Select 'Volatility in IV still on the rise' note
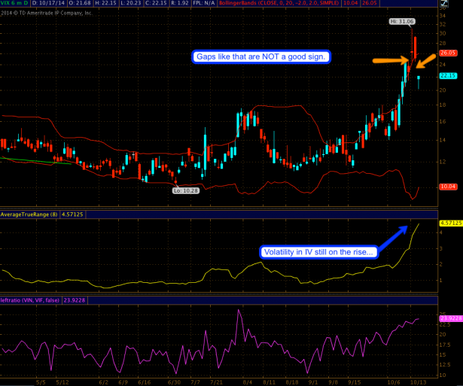463x386 pixels. coord(318,252)
